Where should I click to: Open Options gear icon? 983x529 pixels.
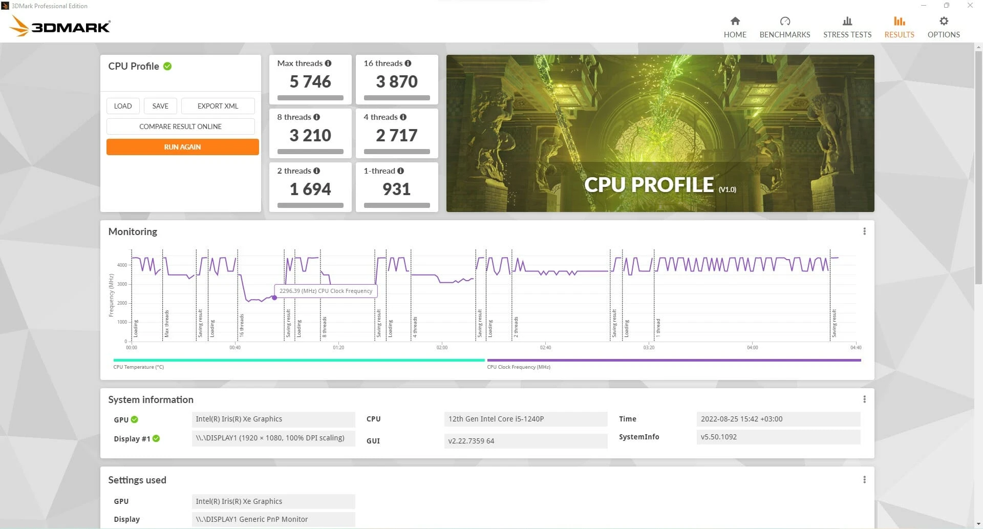pyautogui.click(x=944, y=21)
